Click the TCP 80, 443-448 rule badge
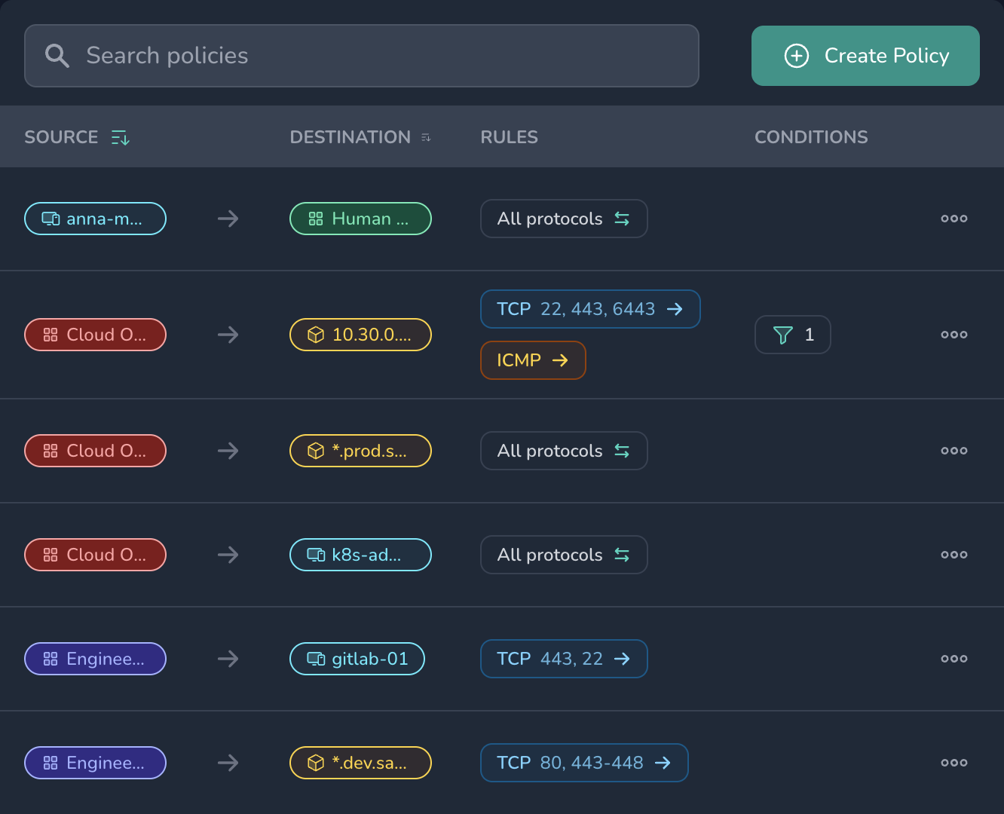This screenshot has height=814, width=1004. point(584,763)
